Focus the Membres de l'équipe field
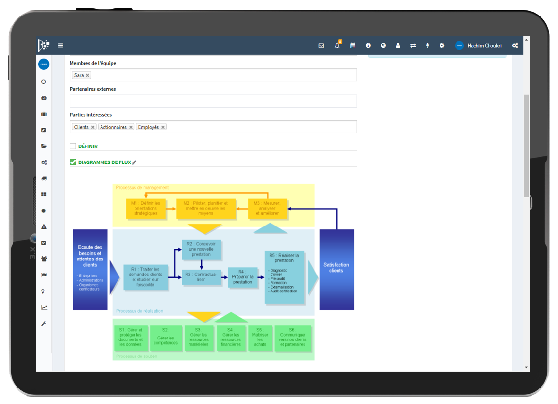This screenshot has width=558, height=404. [x=214, y=75]
